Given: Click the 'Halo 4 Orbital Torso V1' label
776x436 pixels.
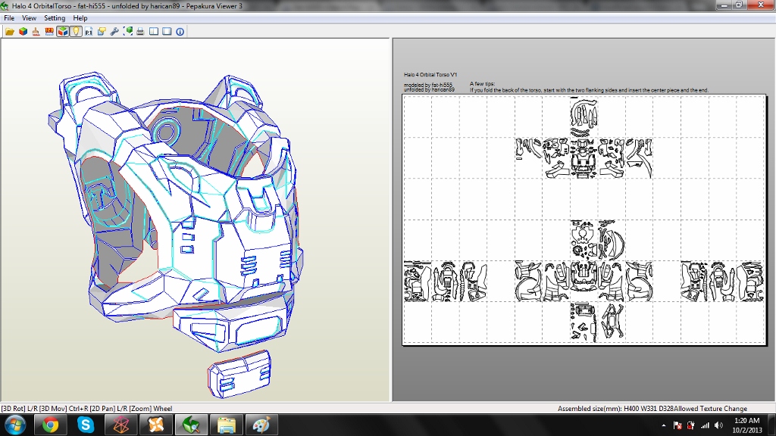Looking at the screenshot, I should tap(430, 75).
